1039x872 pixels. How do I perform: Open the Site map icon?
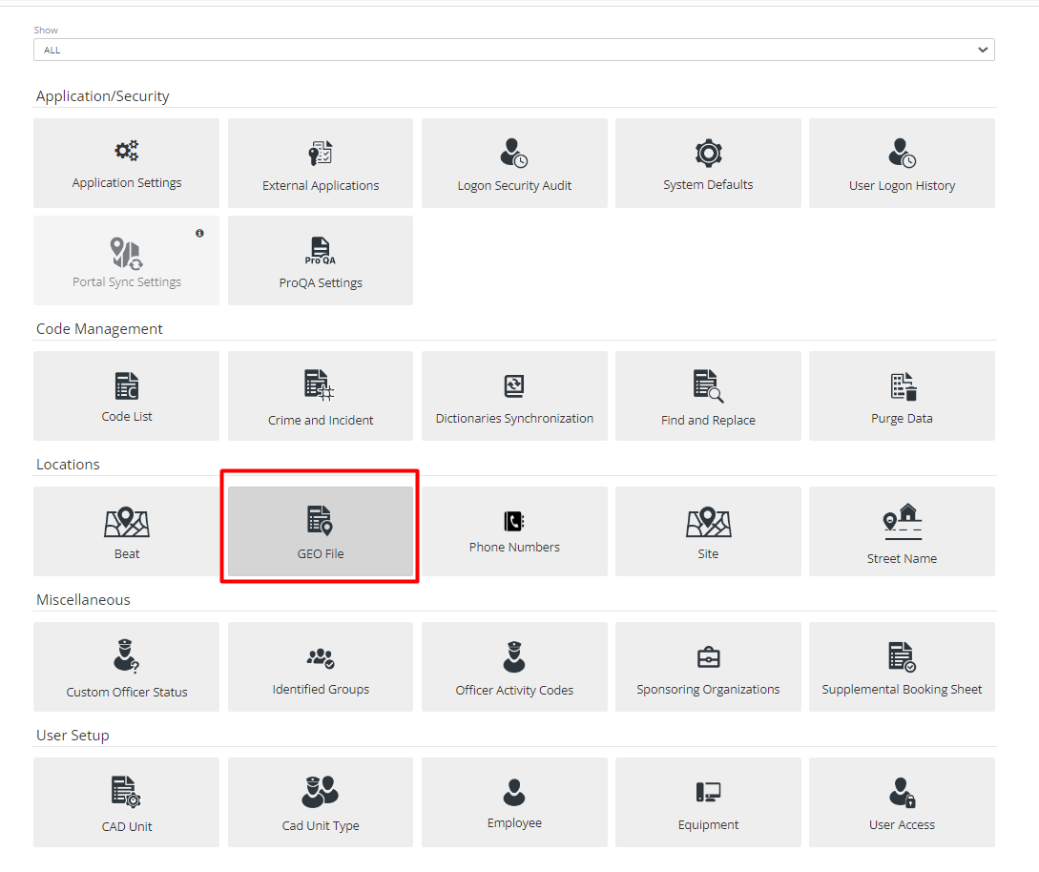(x=708, y=531)
